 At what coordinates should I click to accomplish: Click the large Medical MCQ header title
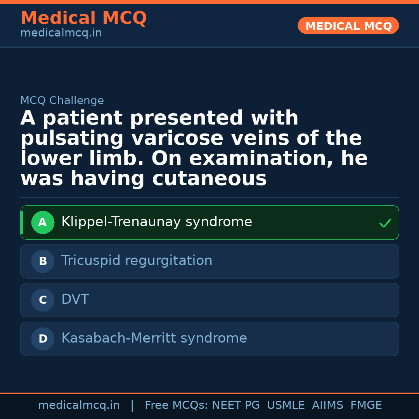(83, 18)
